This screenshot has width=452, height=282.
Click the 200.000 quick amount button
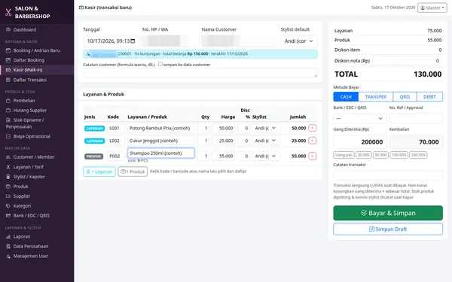418,155
